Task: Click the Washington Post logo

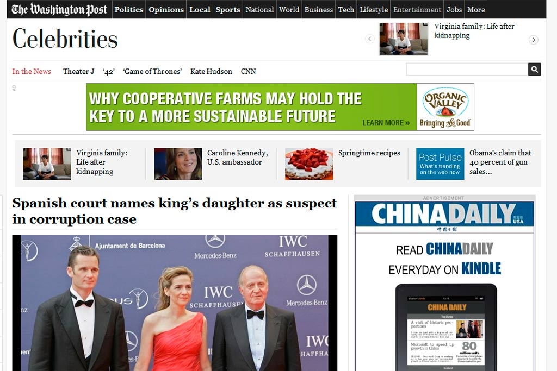Action: (x=59, y=9)
